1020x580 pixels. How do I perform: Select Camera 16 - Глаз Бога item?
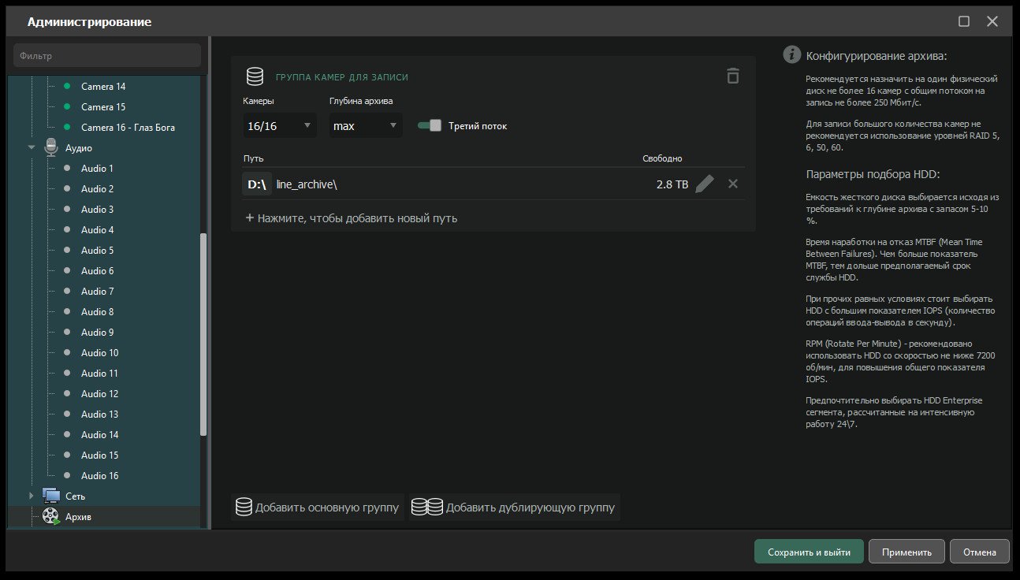[128, 127]
